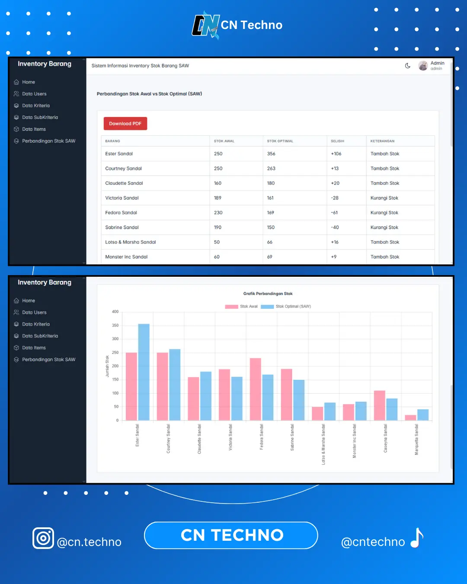
Task: Go to Data Items in the upper sidebar
Action: pos(34,129)
